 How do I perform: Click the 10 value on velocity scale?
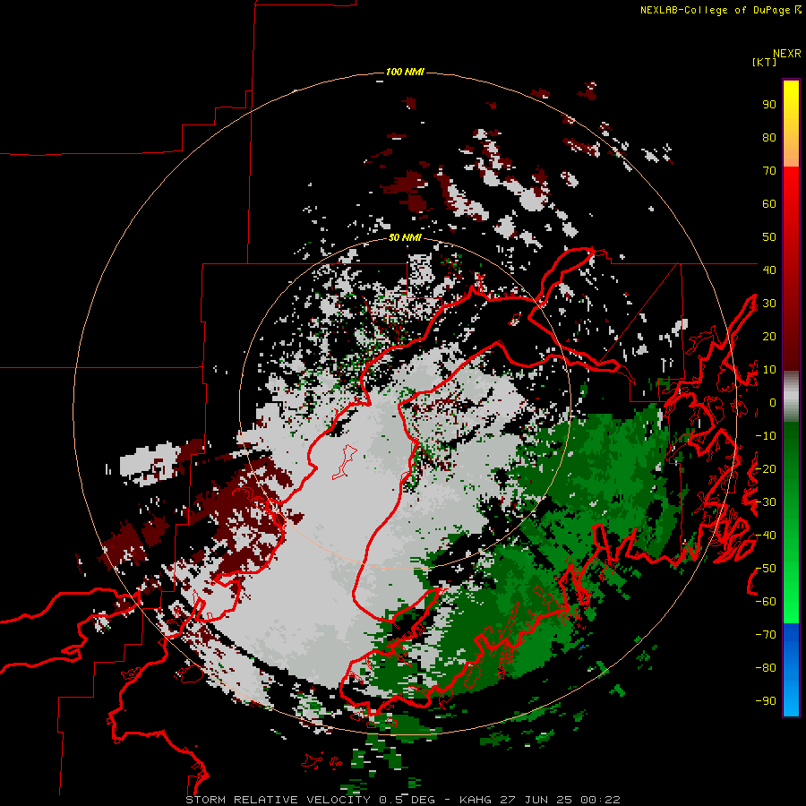click(769, 370)
